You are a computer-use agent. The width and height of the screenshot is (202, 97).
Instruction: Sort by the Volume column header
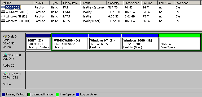17,3
